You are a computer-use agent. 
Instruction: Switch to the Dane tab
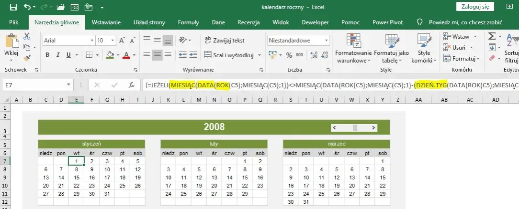pos(218,22)
